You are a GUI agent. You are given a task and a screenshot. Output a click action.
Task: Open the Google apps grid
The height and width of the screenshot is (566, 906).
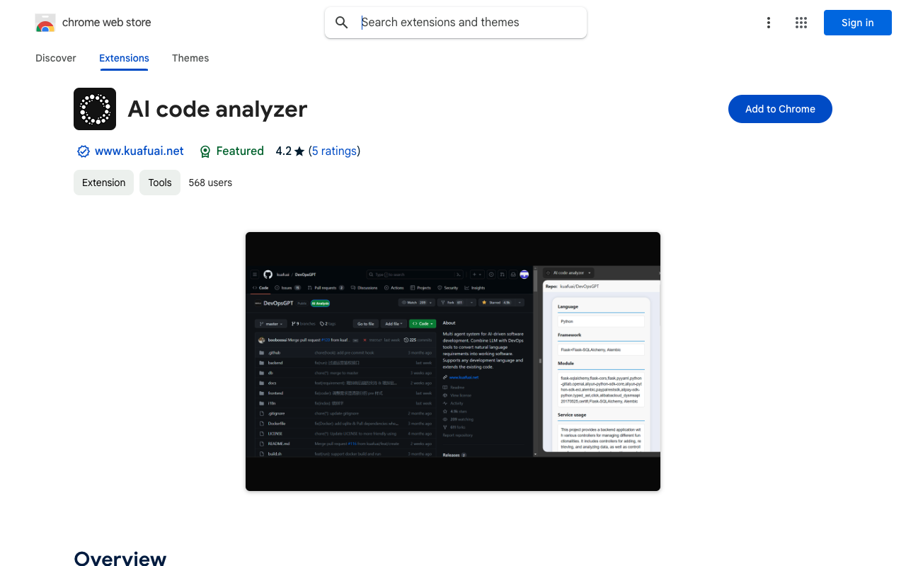pos(801,23)
